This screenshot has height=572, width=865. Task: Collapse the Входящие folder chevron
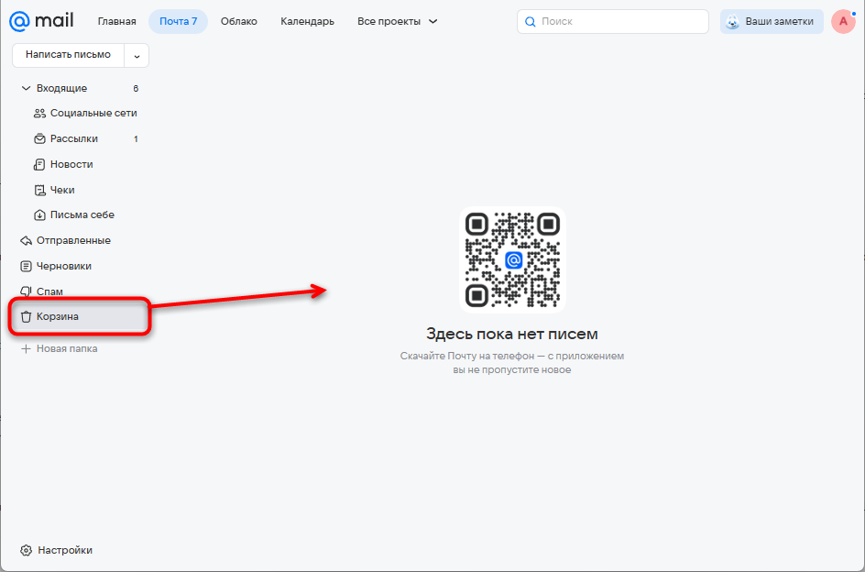tap(26, 88)
